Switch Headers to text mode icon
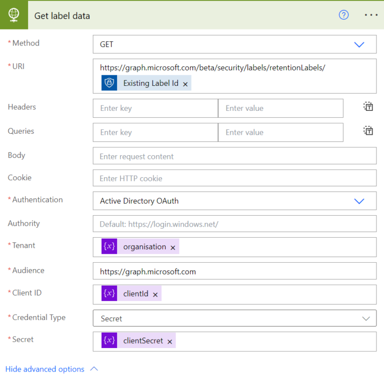Image resolution: width=384 pixels, height=386 pixels. pos(368,106)
